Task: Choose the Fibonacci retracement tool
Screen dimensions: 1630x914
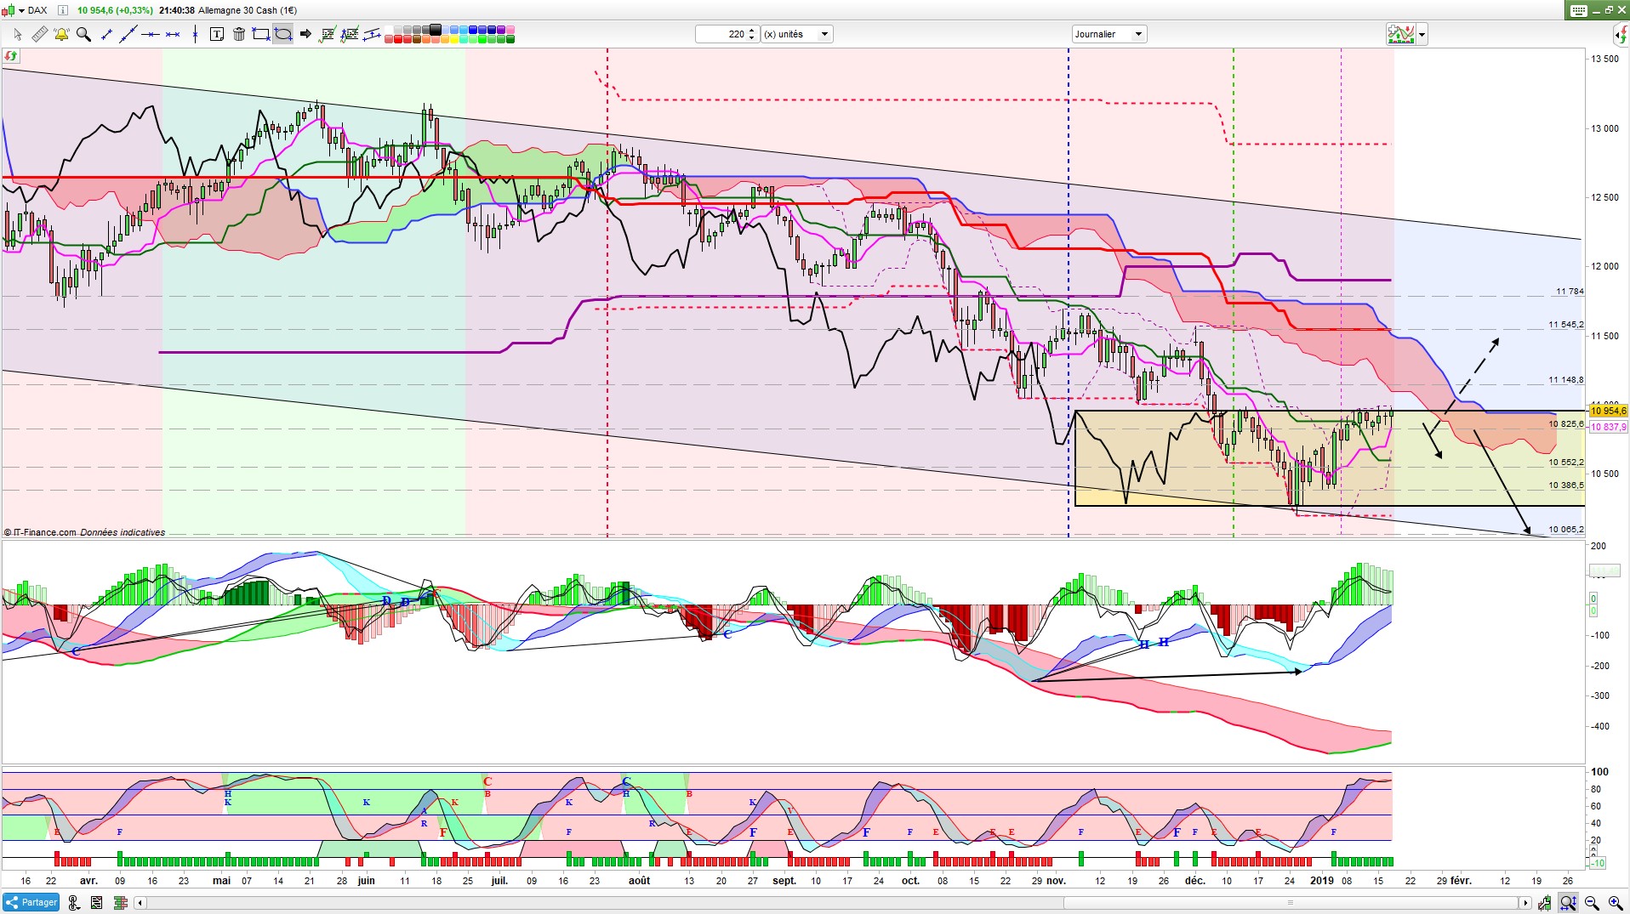Action: click(328, 34)
